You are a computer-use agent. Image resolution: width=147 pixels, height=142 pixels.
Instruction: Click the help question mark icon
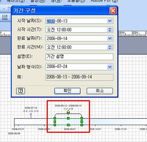point(21,91)
